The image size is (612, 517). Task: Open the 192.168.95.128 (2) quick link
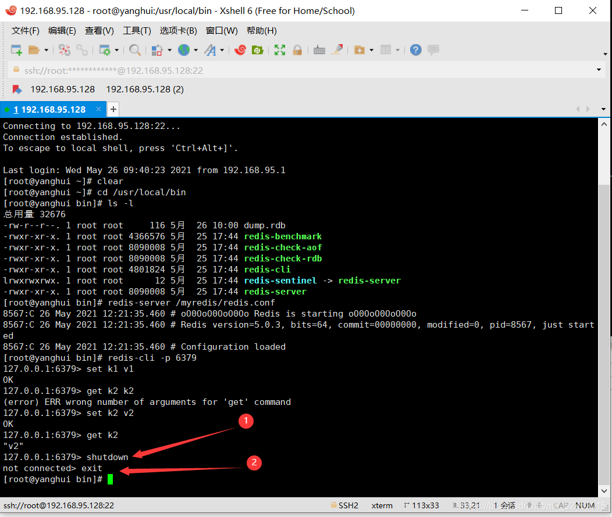145,89
